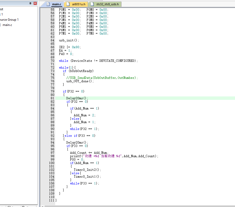Select main.c in the project tree

(x=7, y=25)
